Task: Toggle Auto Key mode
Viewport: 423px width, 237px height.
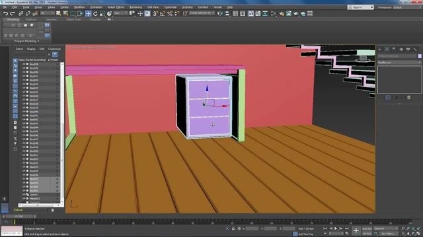Action: pos(367,228)
